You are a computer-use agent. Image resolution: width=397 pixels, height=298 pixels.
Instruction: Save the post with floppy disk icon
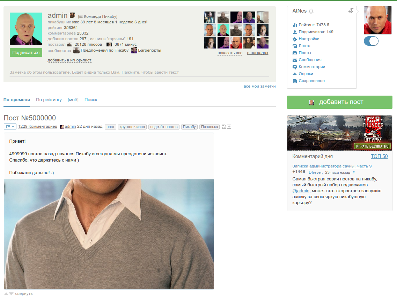pyautogui.click(x=223, y=127)
